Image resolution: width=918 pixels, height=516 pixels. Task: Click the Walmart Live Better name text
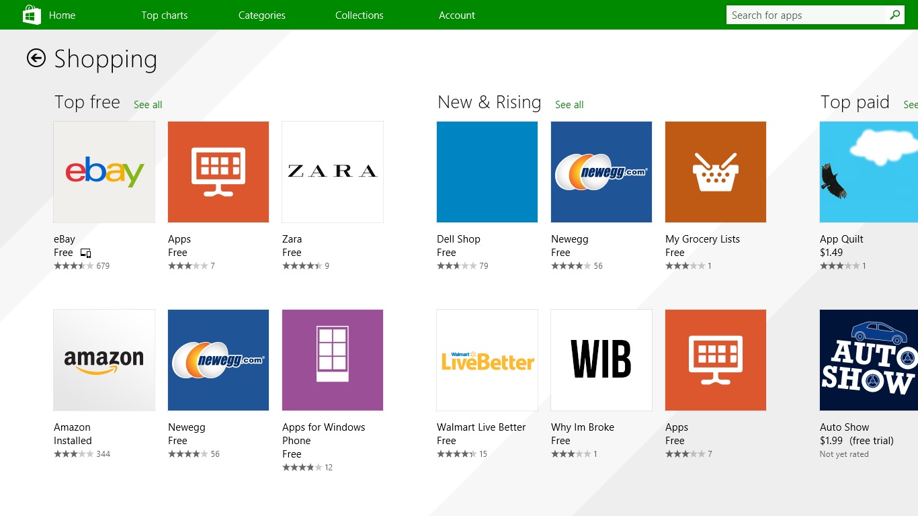pos(481,427)
